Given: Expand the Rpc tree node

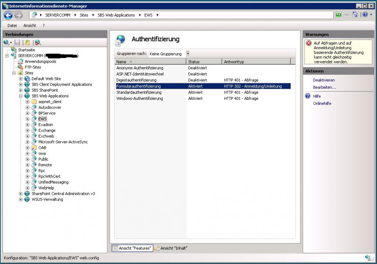Looking at the screenshot, I should [27, 171].
